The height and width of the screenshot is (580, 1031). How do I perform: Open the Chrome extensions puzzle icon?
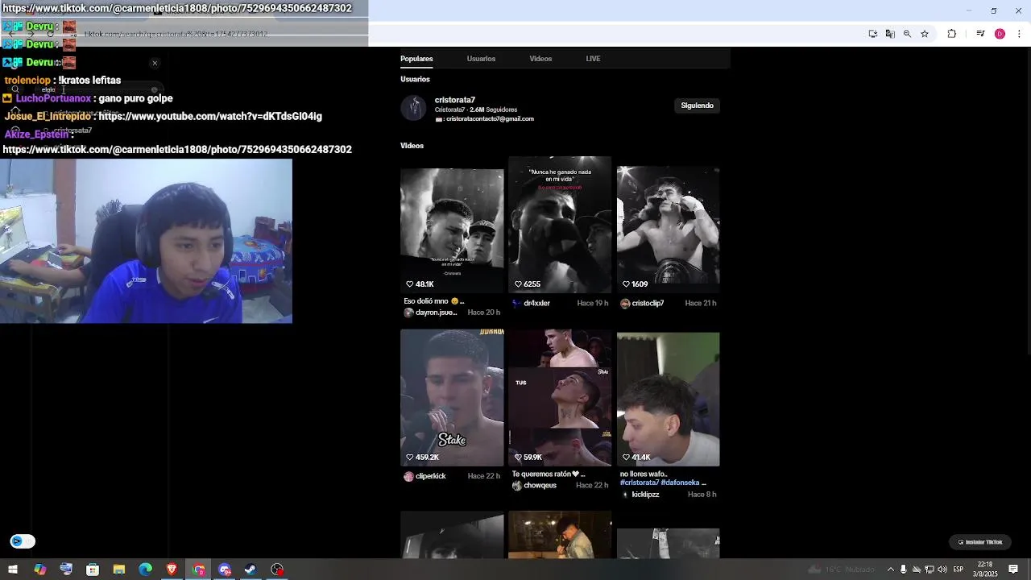952,34
